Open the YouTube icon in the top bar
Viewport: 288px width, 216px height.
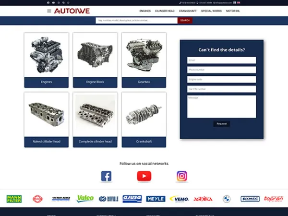click(x=53, y=2)
